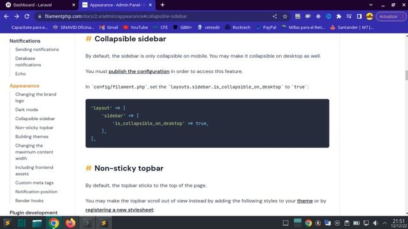Open the Echo sidebar entry
408x229 pixels.
pos(20,74)
